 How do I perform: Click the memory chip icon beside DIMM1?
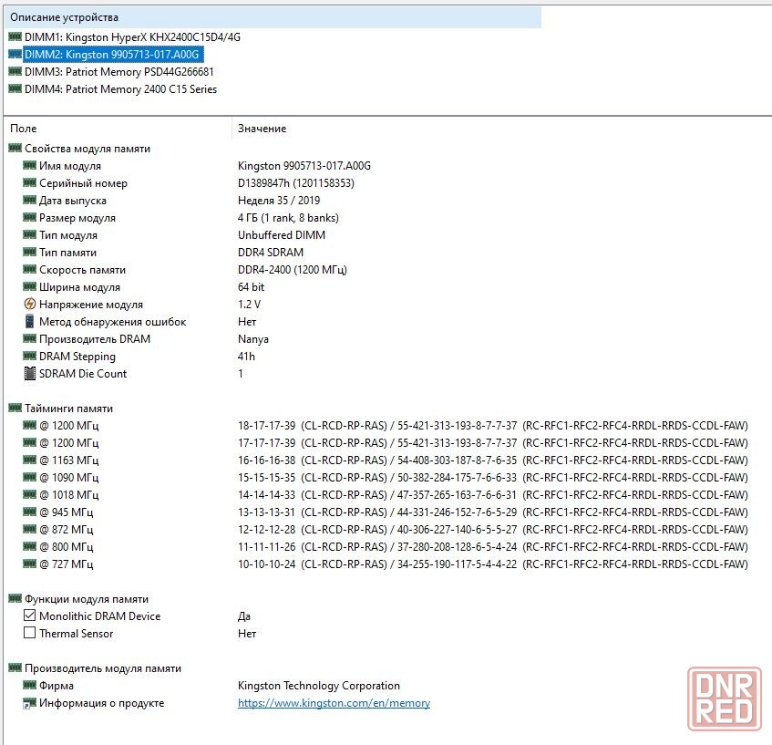[15, 36]
